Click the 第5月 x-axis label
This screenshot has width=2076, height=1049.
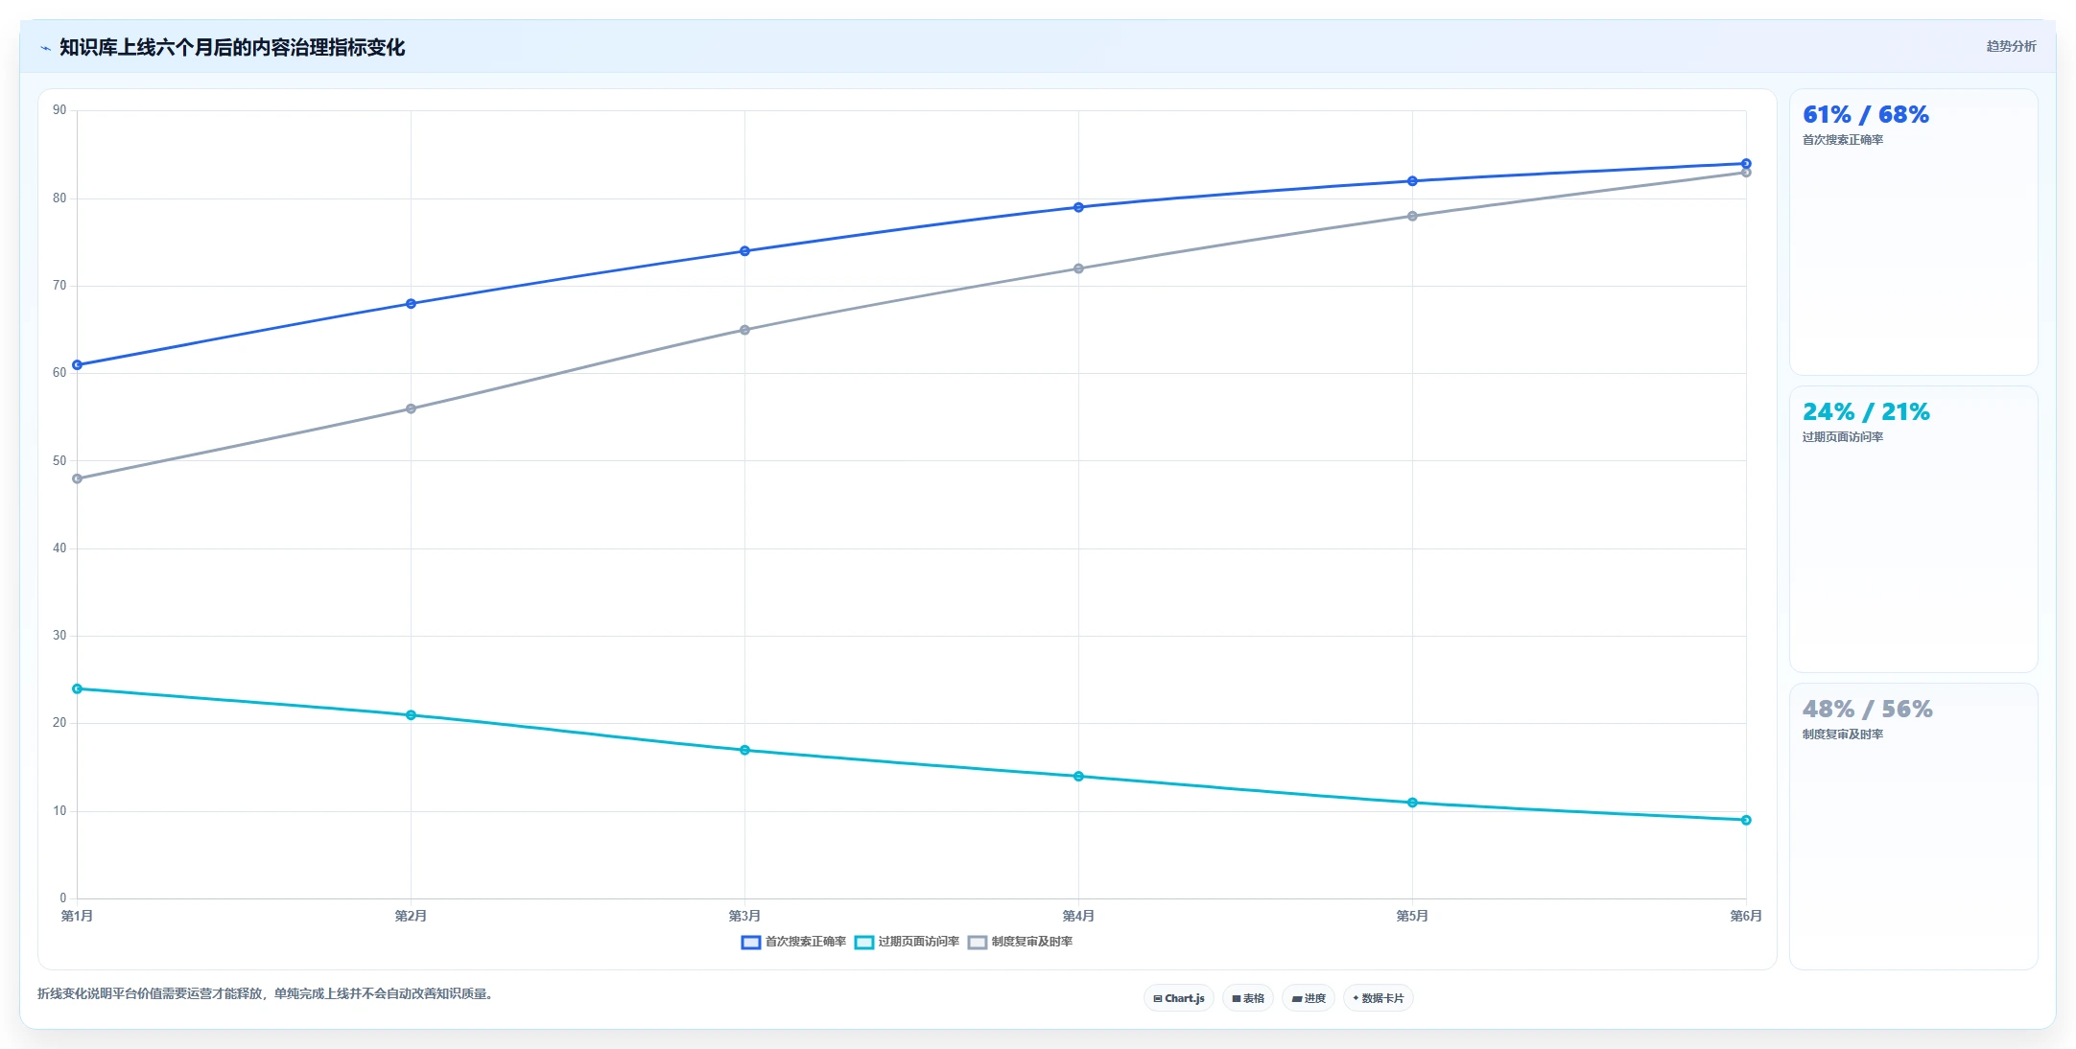tap(1412, 916)
